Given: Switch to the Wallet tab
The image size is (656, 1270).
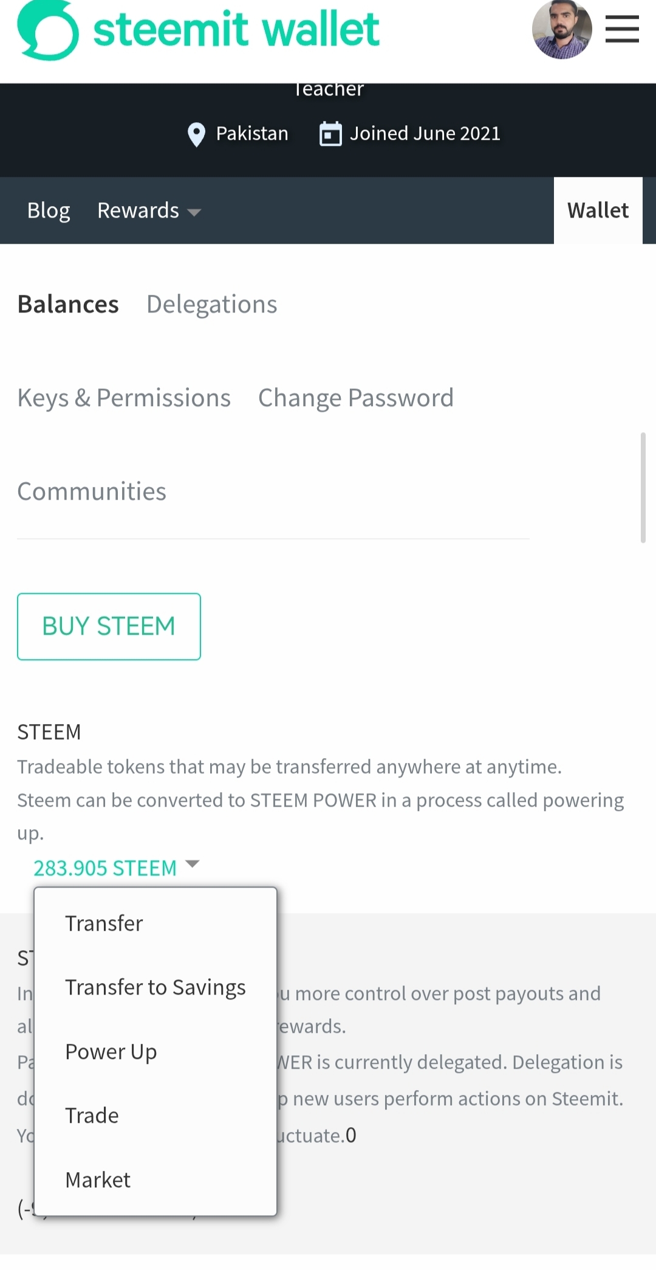Looking at the screenshot, I should click(x=598, y=210).
